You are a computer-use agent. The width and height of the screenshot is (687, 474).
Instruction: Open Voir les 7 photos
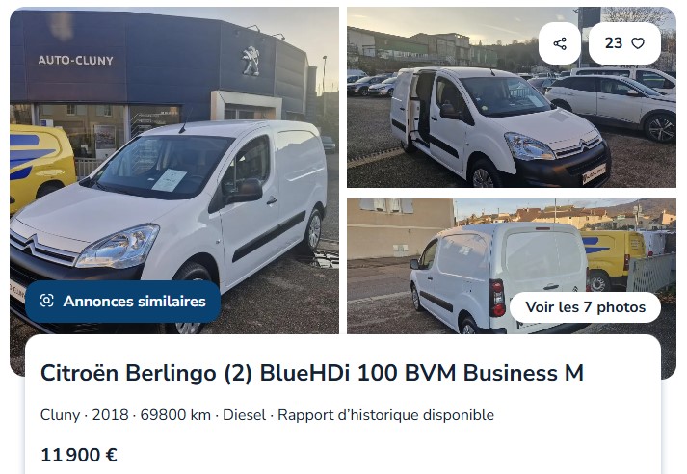(x=586, y=307)
